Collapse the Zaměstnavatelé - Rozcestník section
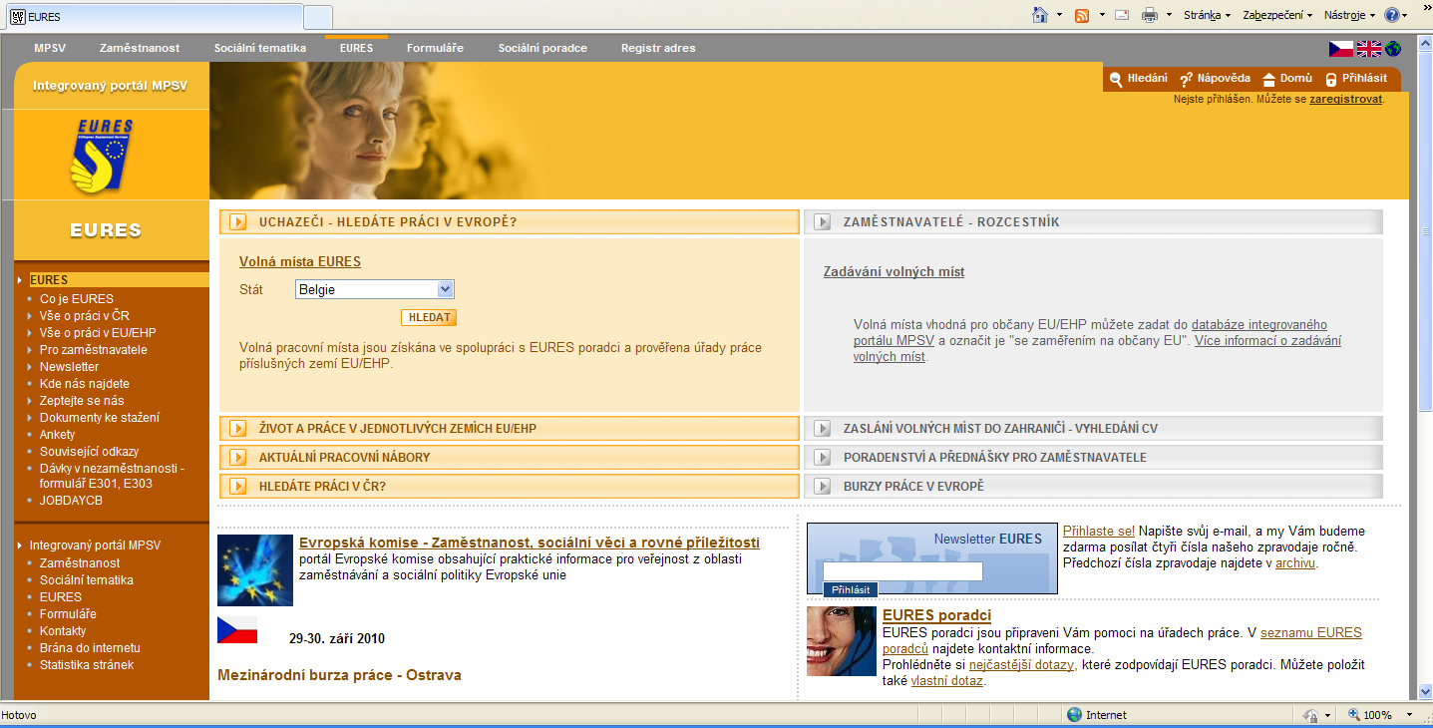The height and width of the screenshot is (728, 1433). coord(1094,222)
